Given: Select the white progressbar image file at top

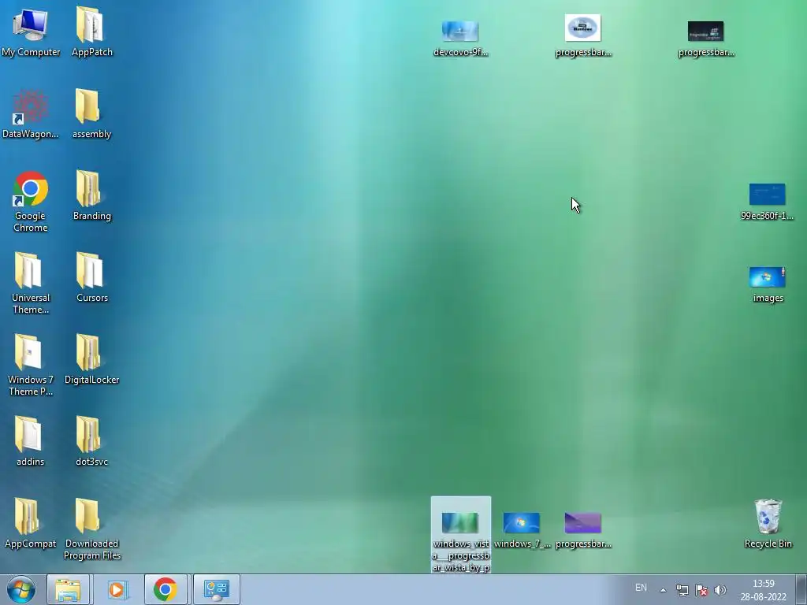Looking at the screenshot, I should tap(583, 35).
